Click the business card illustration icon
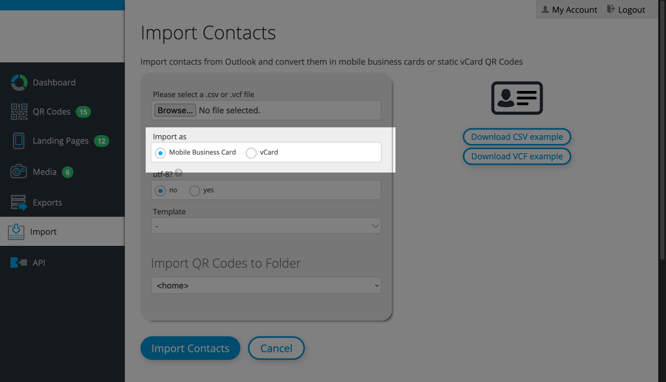The width and height of the screenshot is (666, 382). pos(517,98)
